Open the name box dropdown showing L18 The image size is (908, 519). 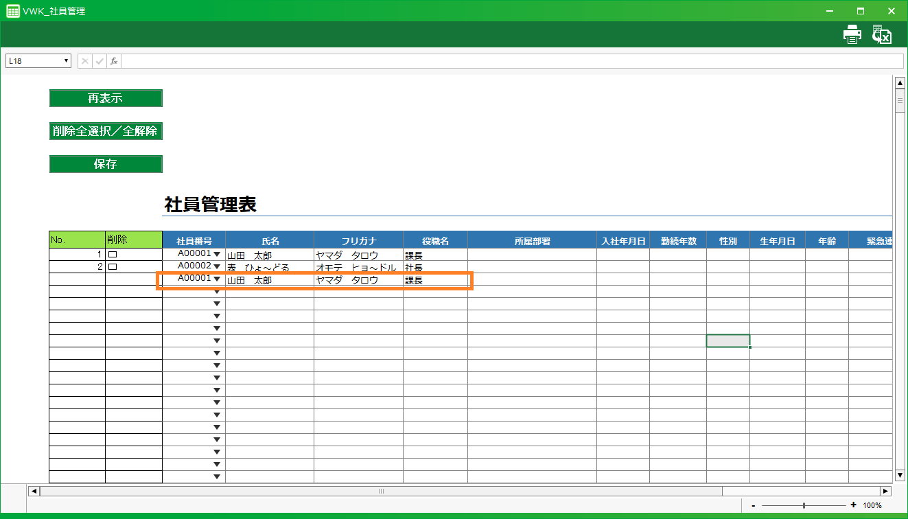(67, 61)
